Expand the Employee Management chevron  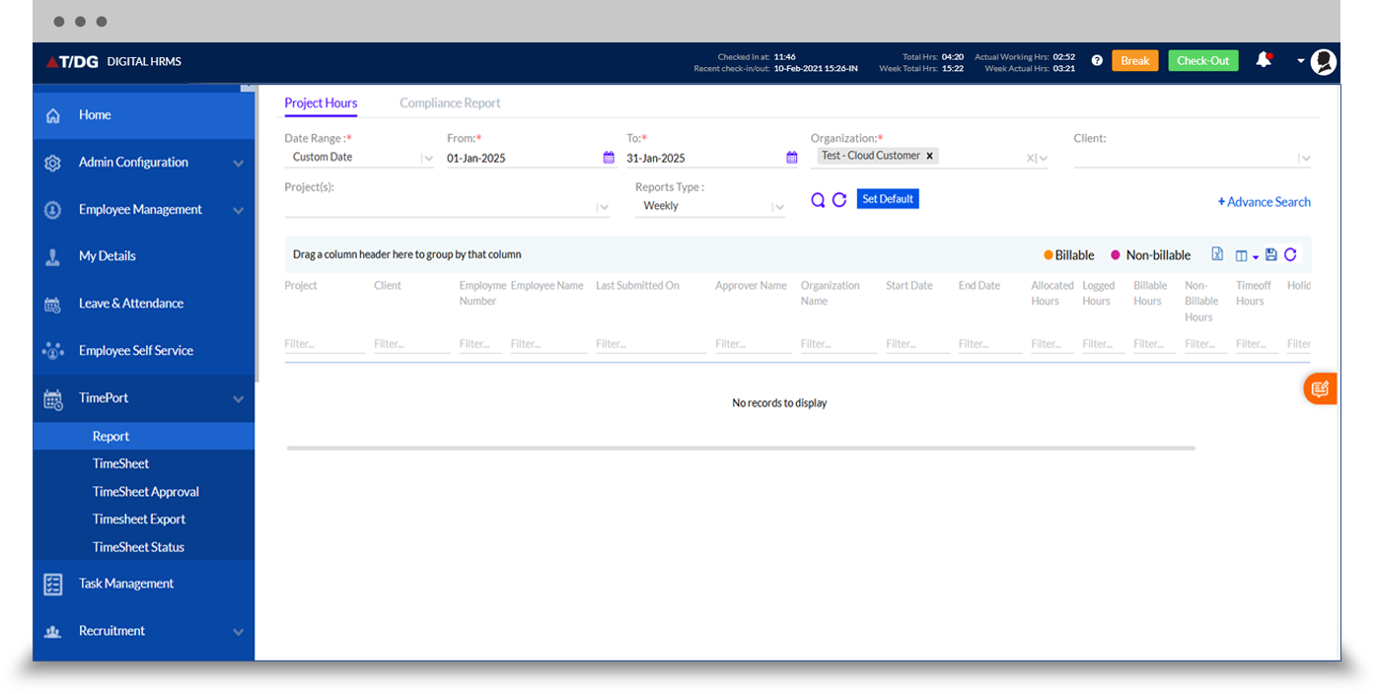tap(238, 211)
